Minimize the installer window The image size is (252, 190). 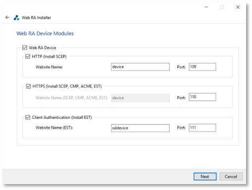coord(206,7)
